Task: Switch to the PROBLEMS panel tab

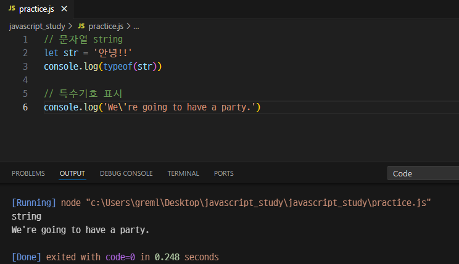Action: (x=28, y=173)
